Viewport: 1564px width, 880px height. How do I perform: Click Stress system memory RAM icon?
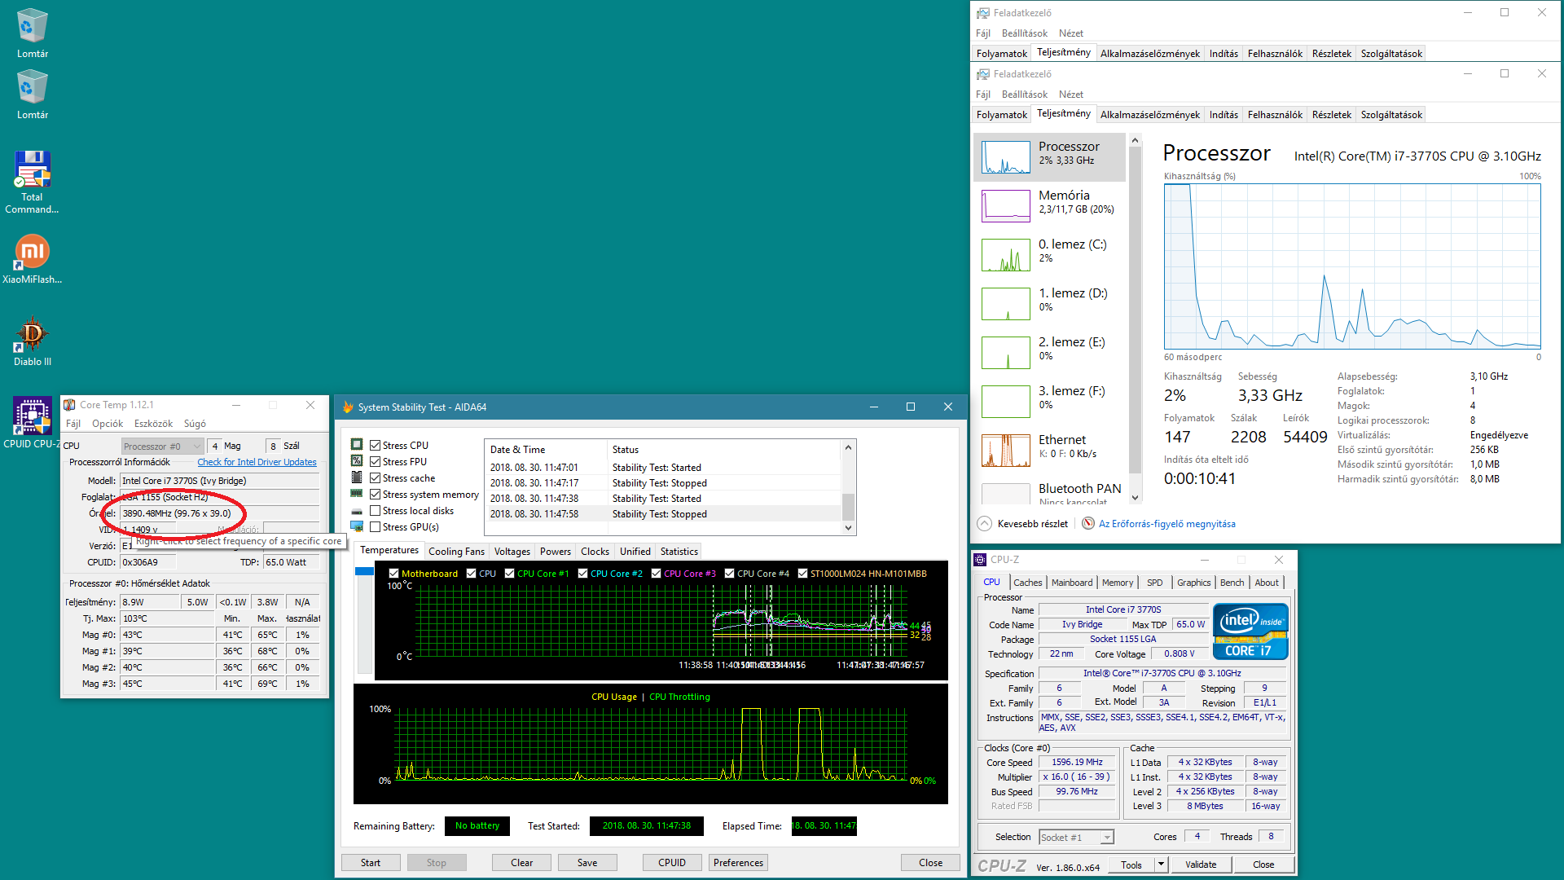[x=357, y=494]
